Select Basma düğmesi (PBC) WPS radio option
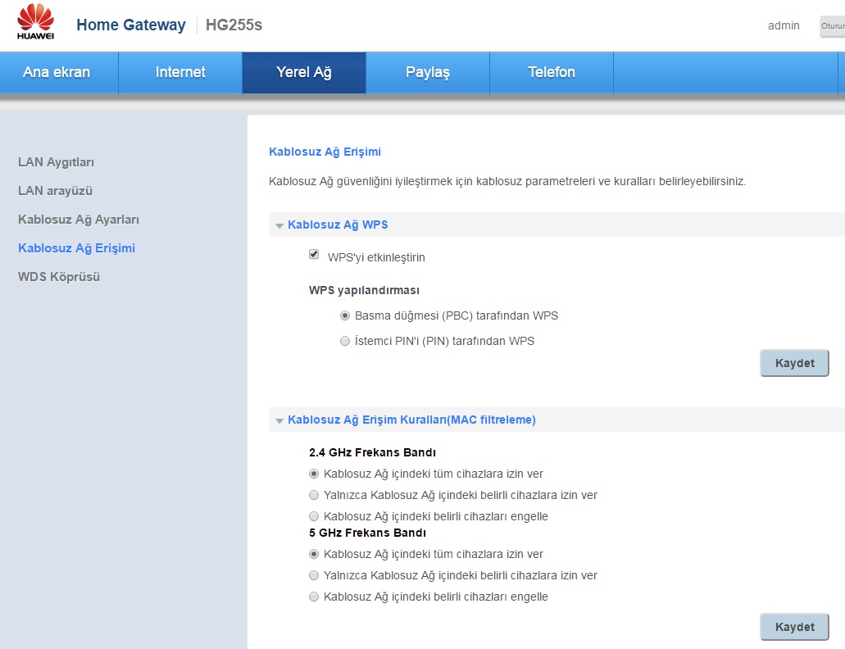 click(345, 315)
